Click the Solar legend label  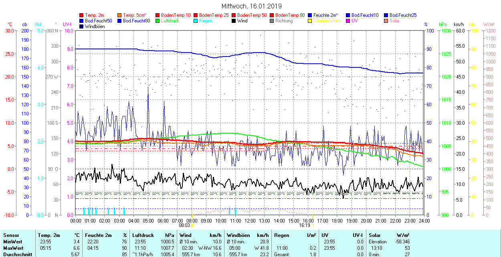[x=394, y=21]
